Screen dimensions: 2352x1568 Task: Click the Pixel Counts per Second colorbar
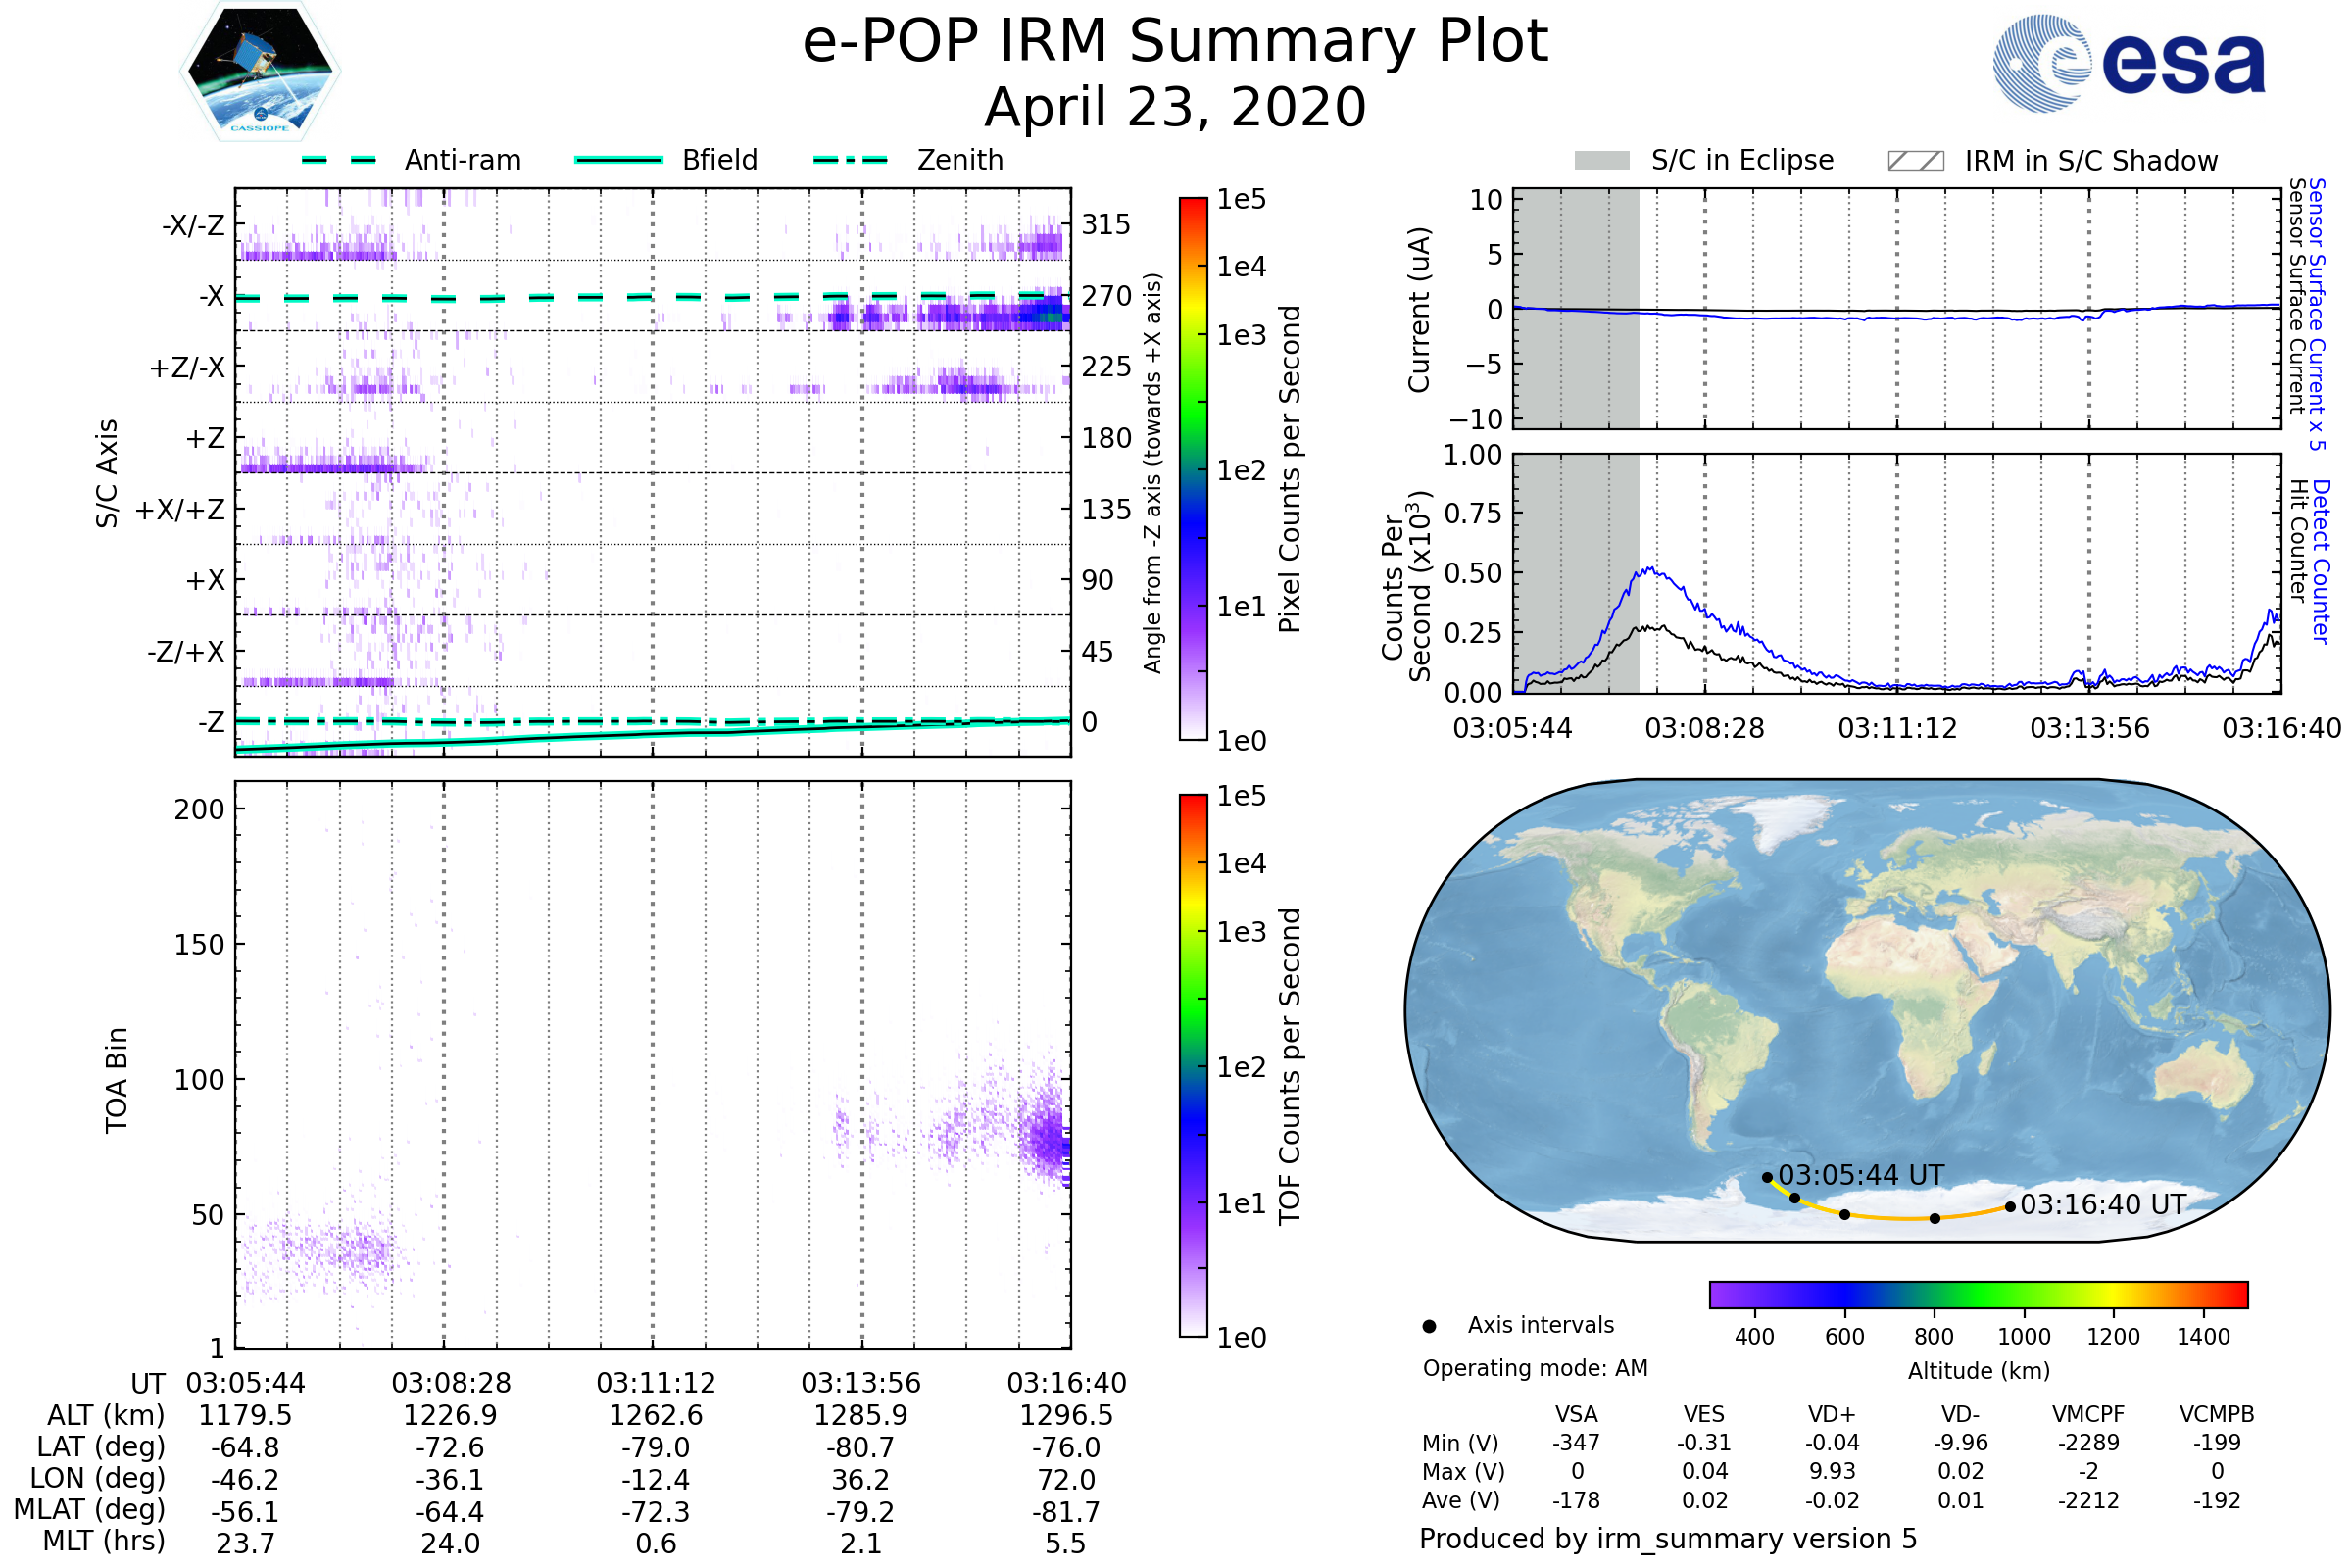(1193, 469)
